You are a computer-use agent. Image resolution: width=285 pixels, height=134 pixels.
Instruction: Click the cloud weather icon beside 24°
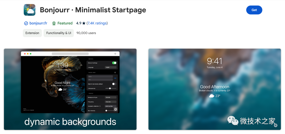[x=60, y=90]
